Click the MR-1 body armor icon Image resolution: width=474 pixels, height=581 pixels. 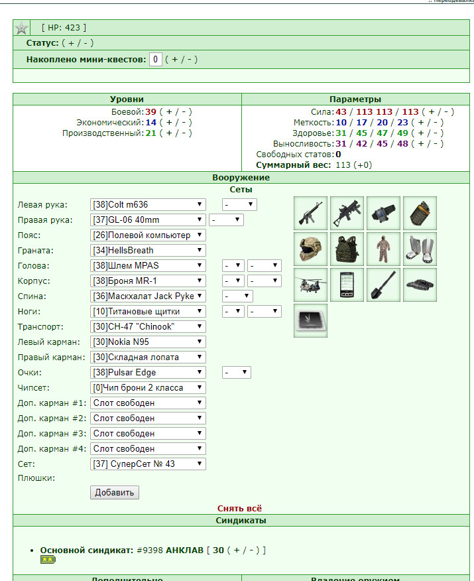coord(347,249)
